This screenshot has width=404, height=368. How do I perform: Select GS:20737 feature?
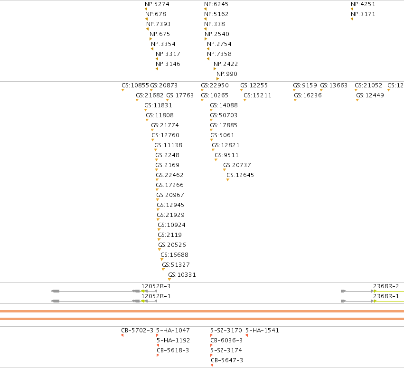(x=237, y=165)
